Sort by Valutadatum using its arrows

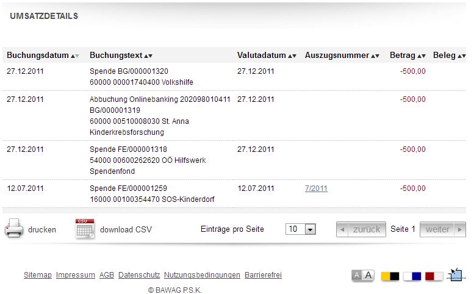pos(292,56)
